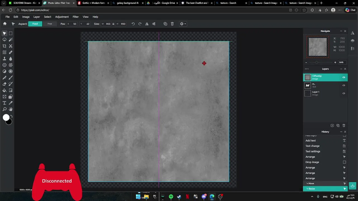Select the Pen drawing tool
Screen dimensions: 358x201
click(x=4, y=78)
